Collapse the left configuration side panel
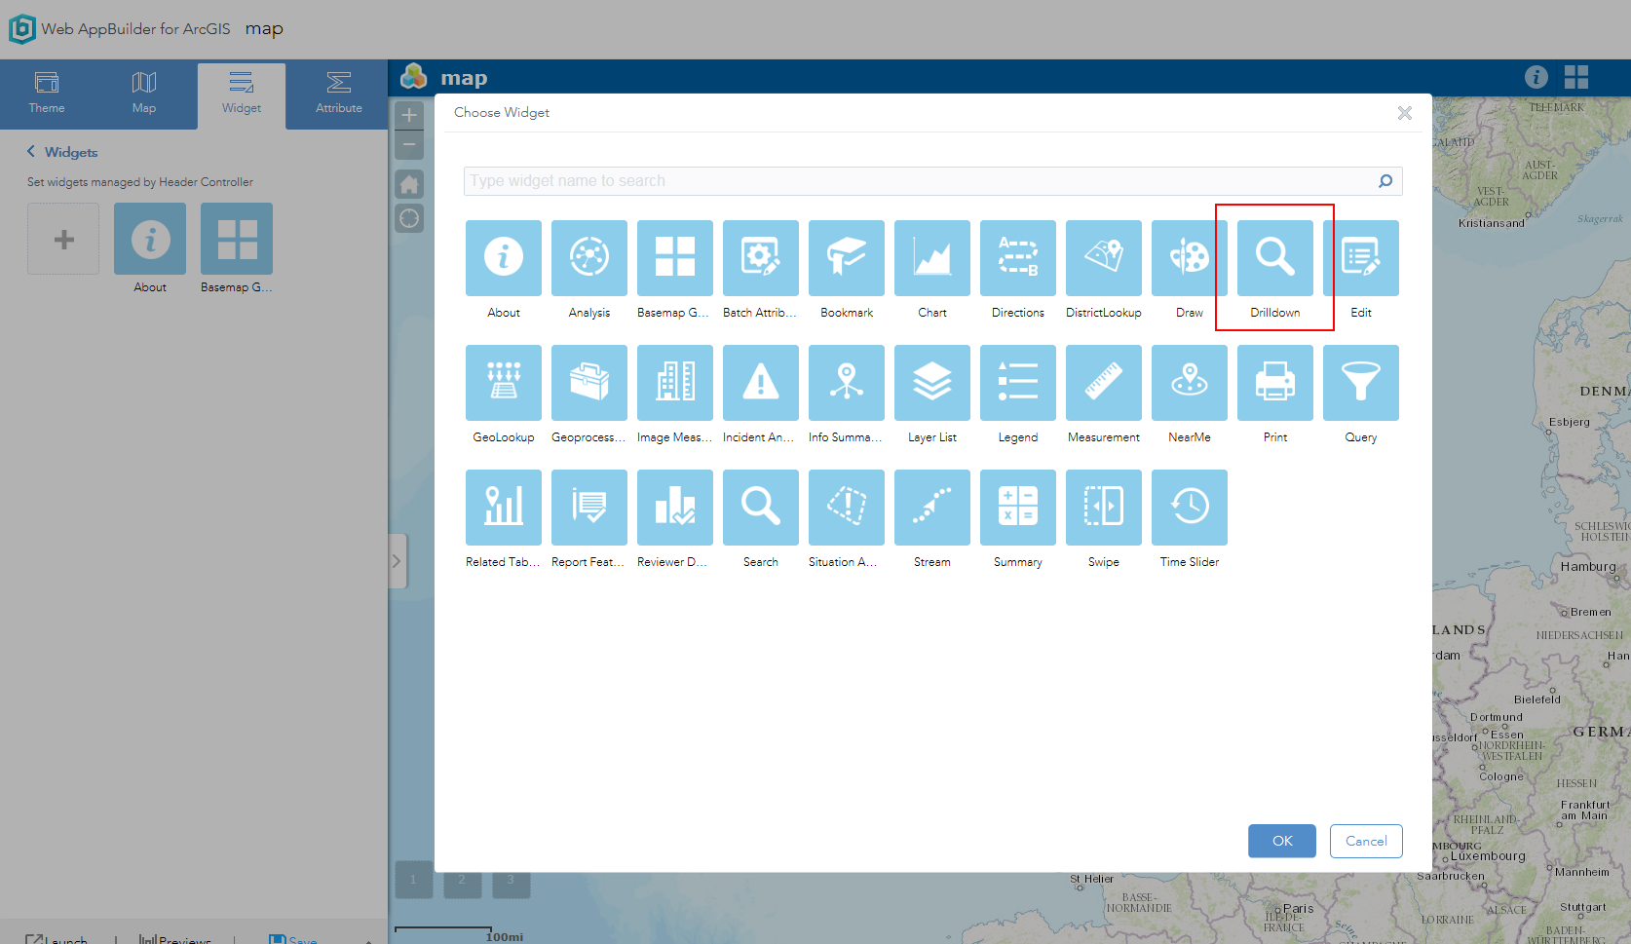Viewport: 1631px width, 944px height. tap(397, 561)
